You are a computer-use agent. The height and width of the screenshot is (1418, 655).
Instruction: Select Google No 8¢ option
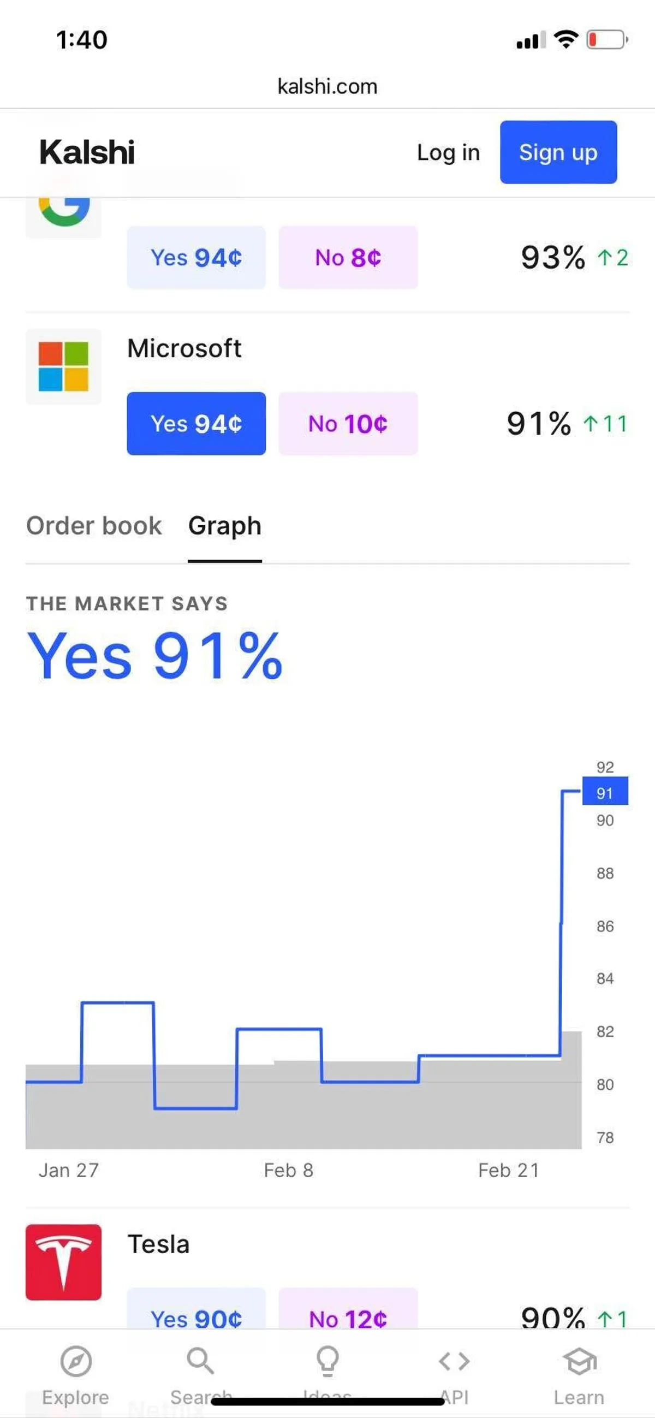point(348,257)
